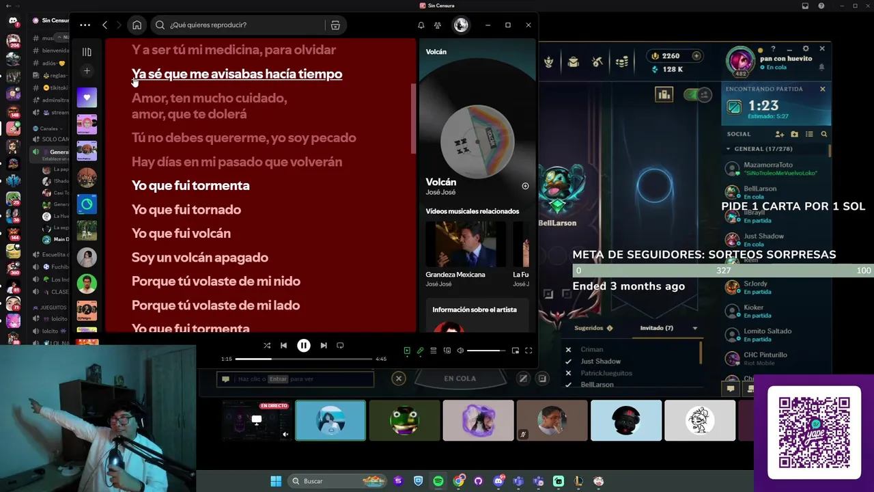Click taskbar Buscar search box
The height and width of the screenshot is (492, 874).
coord(337,481)
